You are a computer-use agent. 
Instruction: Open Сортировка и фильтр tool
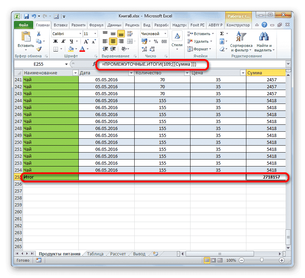tap(241, 41)
